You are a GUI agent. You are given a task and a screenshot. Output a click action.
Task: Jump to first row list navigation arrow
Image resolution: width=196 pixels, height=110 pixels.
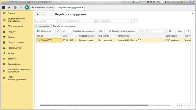pyautogui.click(x=178, y=105)
